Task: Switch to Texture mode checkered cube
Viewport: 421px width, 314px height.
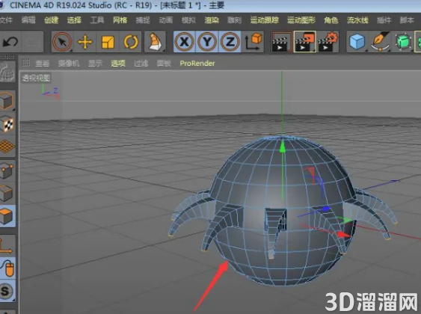Action: point(7,123)
